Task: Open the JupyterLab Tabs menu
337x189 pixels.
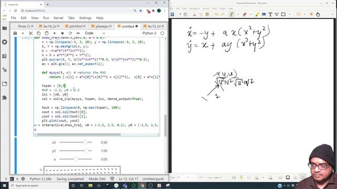Action: click(71, 18)
